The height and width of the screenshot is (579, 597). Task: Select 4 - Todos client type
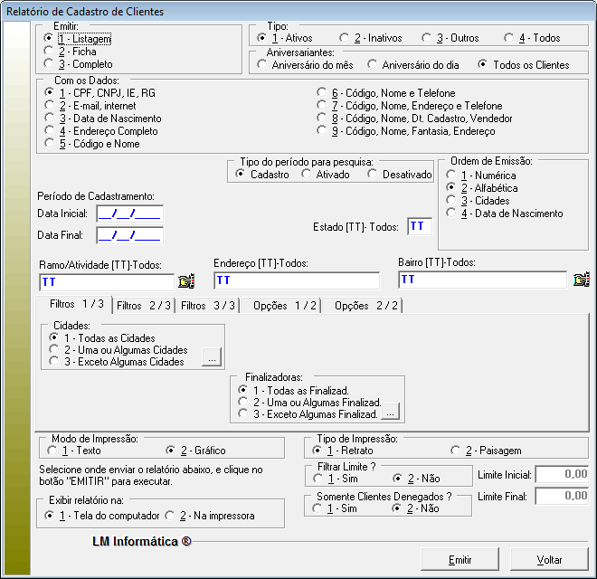510,38
